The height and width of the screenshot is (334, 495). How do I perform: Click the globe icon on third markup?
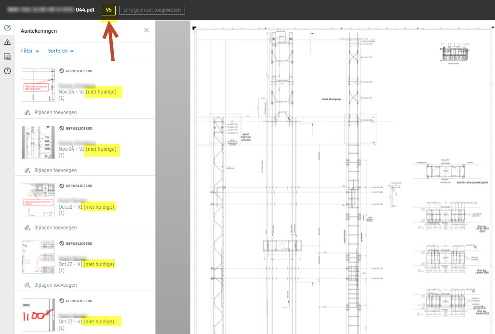62,186
